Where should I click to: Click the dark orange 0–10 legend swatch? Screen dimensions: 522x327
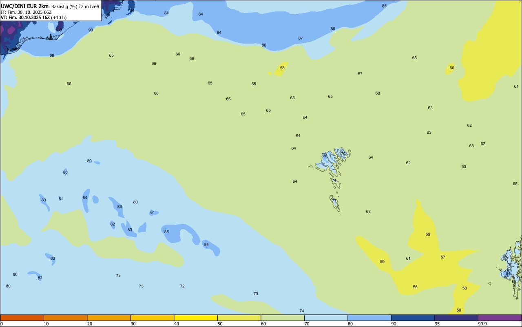(22, 318)
